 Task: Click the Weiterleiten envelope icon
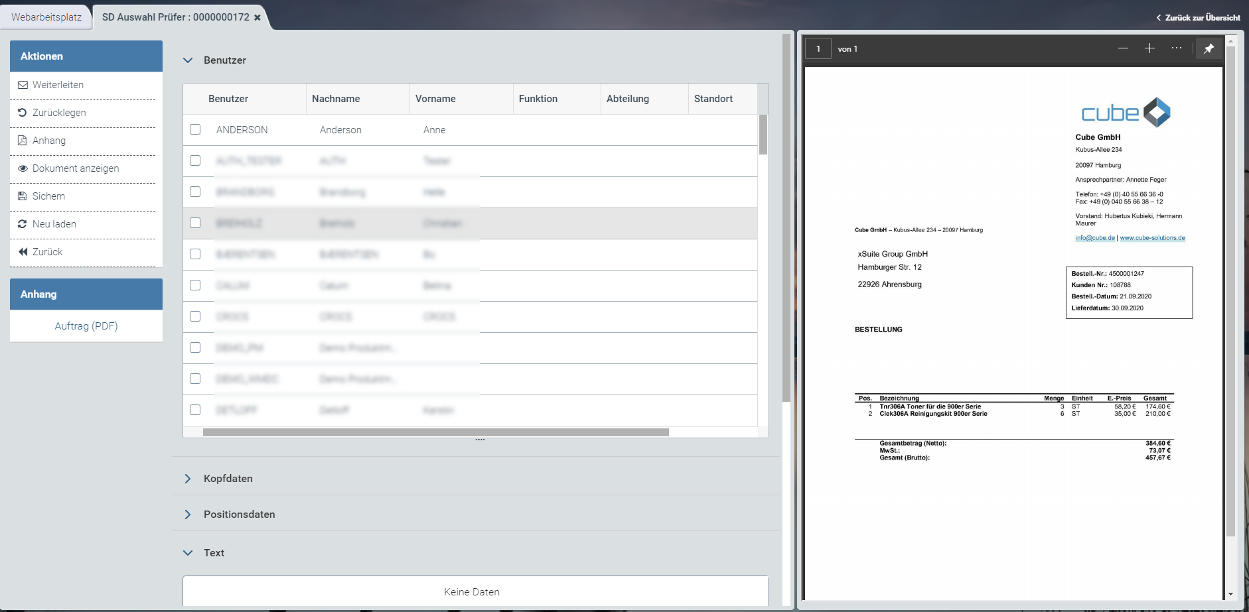pos(23,85)
